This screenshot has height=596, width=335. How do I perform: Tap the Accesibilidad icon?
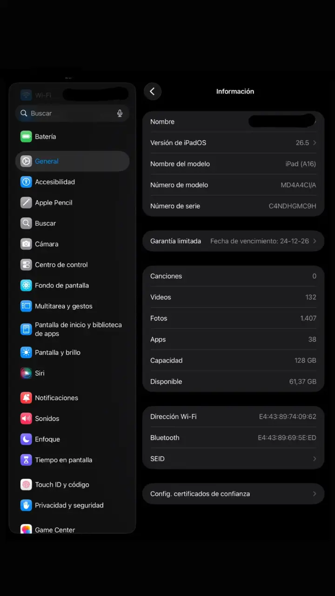coord(26,182)
